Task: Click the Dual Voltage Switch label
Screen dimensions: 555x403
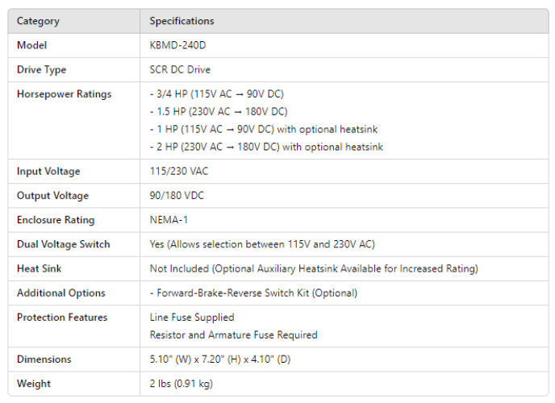Action: click(63, 244)
